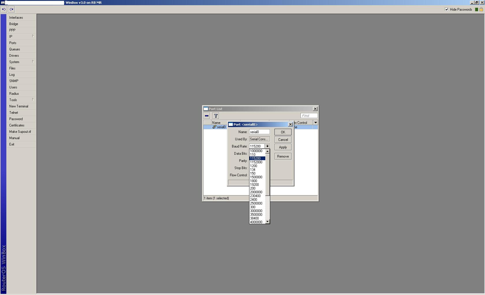The height and width of the screenshot is (295, 485).
Task: Click the padlock icon near Hide Passwords
Action: pyautogui.click(x=481, y=9)
